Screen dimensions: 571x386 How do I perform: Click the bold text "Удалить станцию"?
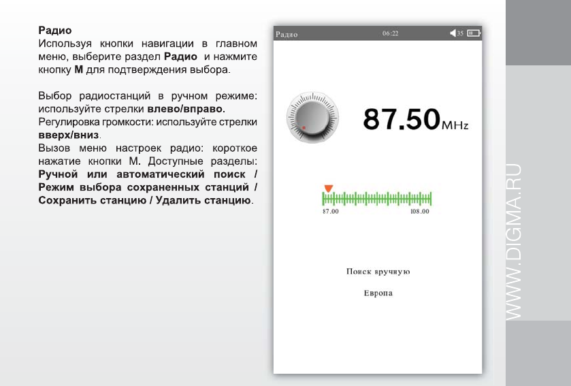(x=203, y=201)
